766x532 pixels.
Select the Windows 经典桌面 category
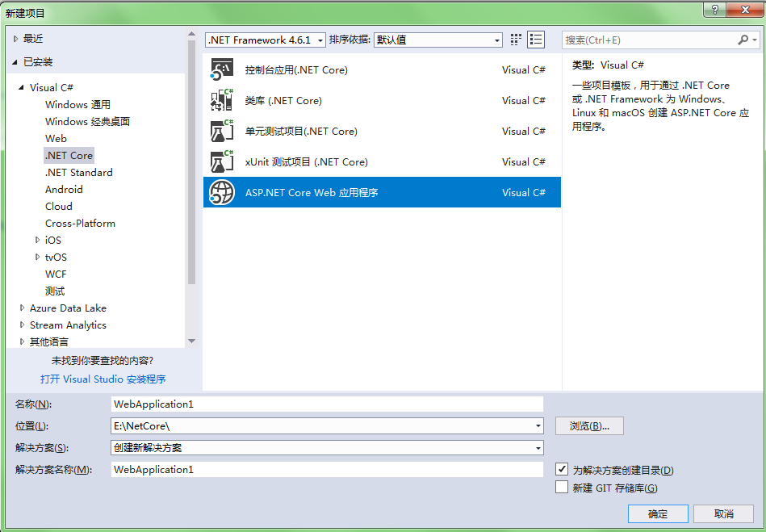tap(87, 122)
